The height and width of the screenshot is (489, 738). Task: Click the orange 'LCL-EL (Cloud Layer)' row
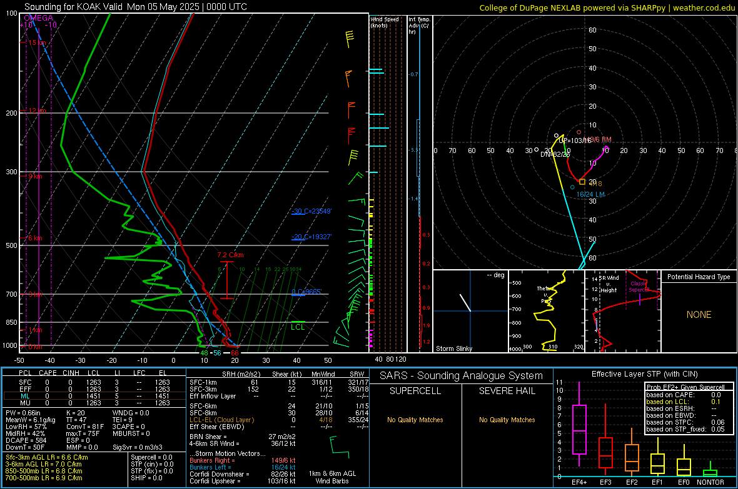click(279, 420)
